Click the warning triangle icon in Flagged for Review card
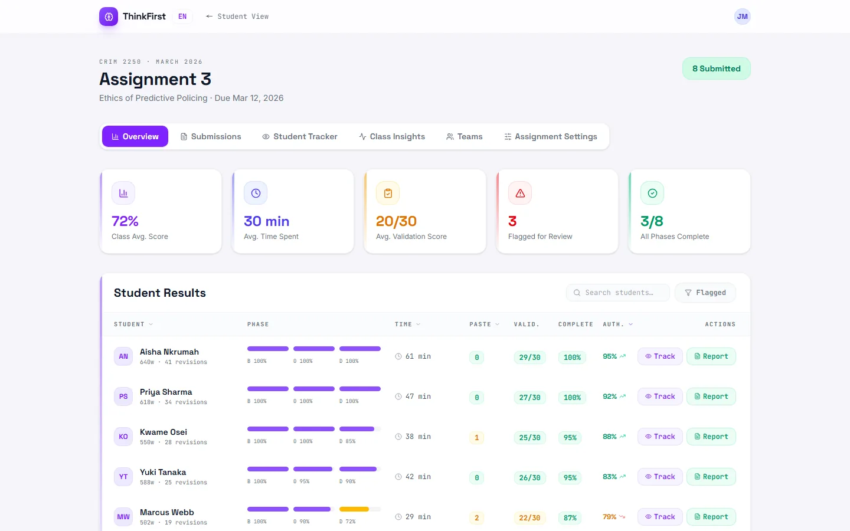The height and width of the screenshot is (531, 850). coord(520,193)
